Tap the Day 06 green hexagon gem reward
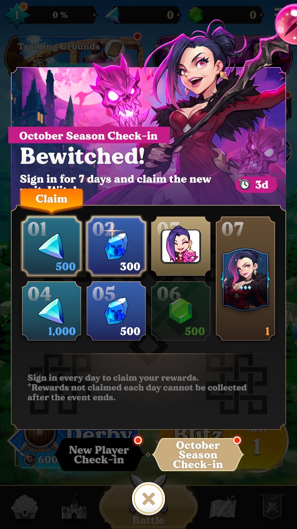The image size is (297, 529). tap(180, 311)
